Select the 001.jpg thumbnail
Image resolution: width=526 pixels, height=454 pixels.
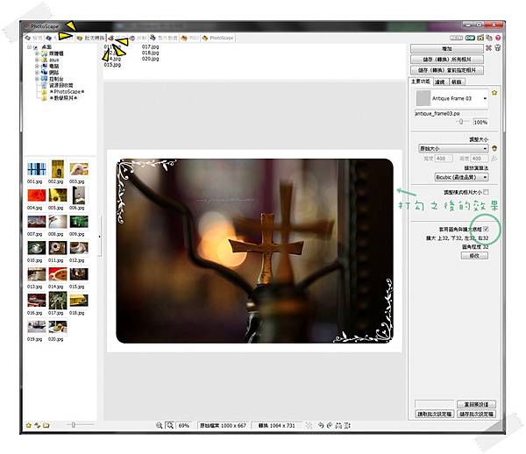tap(37, 169)
